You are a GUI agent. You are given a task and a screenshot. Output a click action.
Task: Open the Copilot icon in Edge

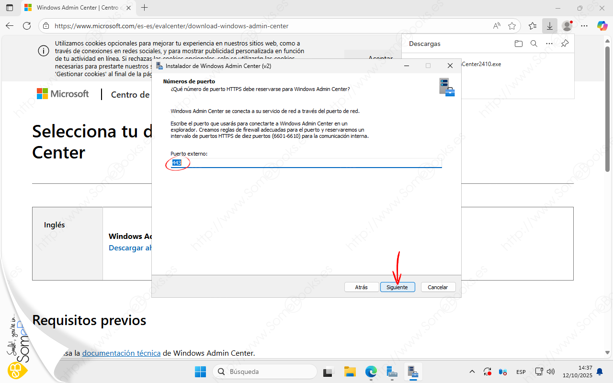(x=602, y=26)
